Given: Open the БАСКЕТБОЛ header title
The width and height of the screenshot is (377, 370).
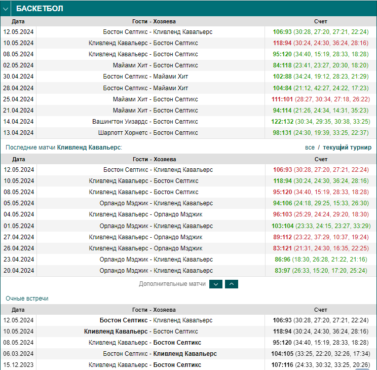Looking at the screenshot, I should pyautogui.click(x=40, y=9).
